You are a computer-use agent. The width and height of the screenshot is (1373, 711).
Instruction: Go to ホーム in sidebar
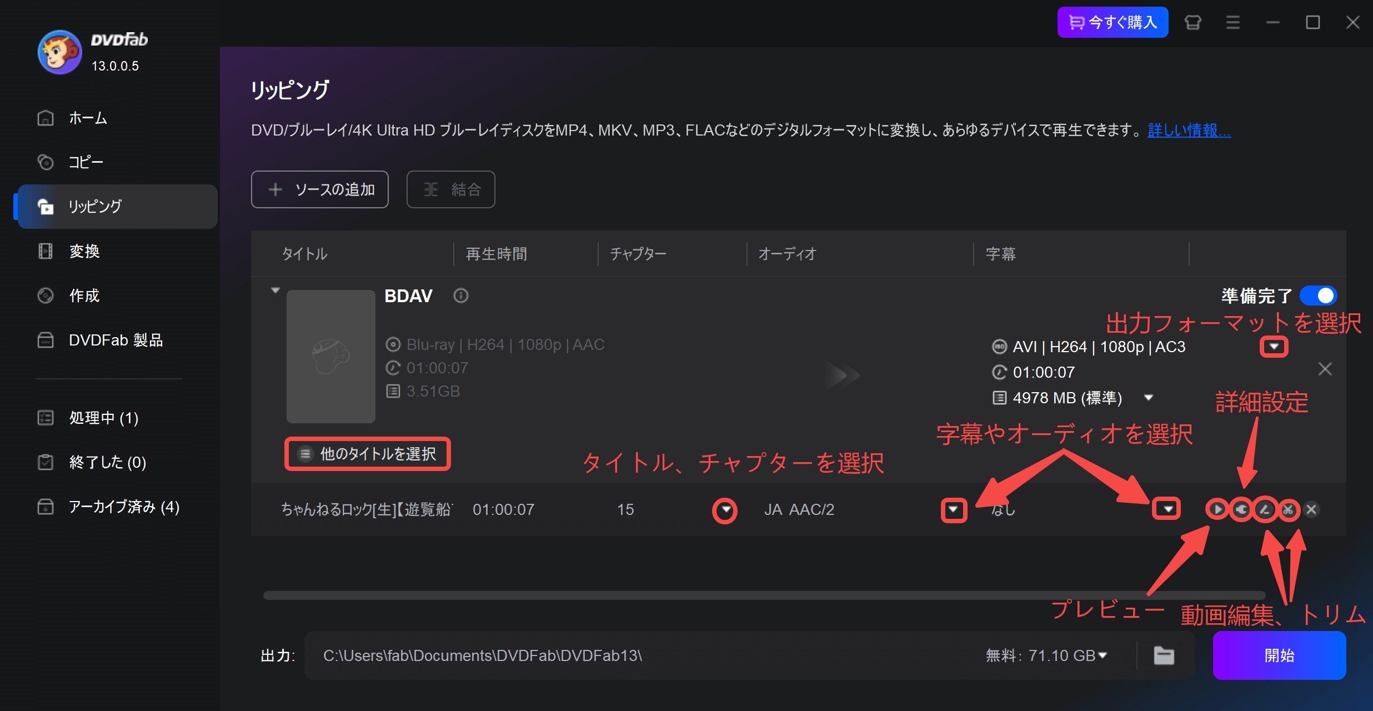pyautogui.click(x=117, y=118)
